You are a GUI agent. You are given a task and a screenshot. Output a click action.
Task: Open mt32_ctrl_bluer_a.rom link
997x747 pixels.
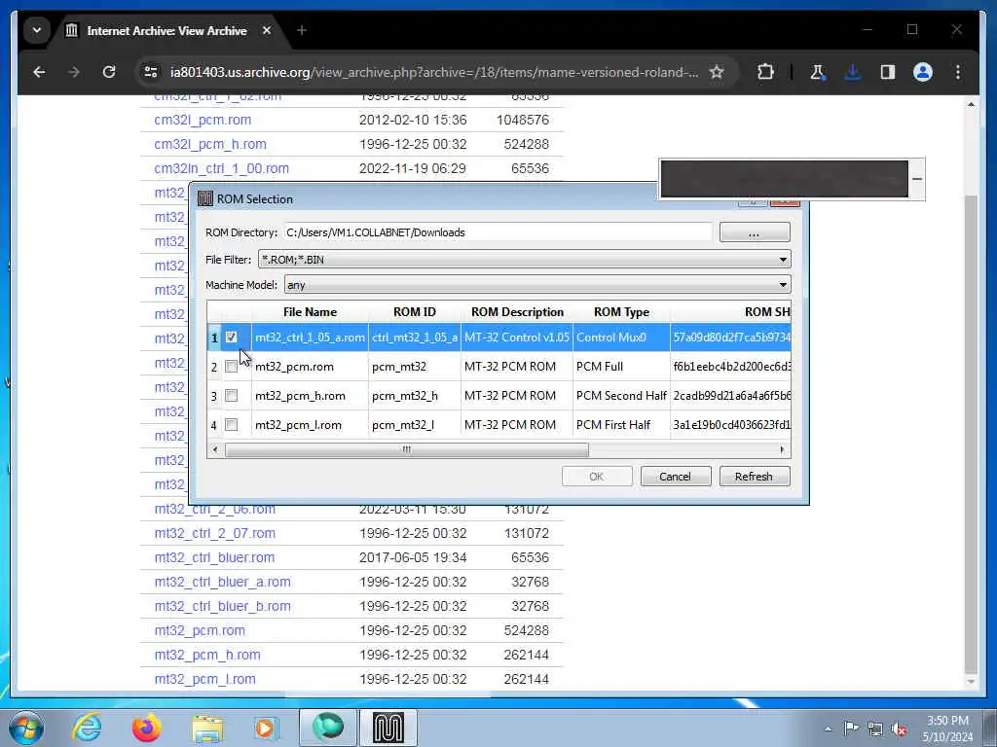point(223,582)
